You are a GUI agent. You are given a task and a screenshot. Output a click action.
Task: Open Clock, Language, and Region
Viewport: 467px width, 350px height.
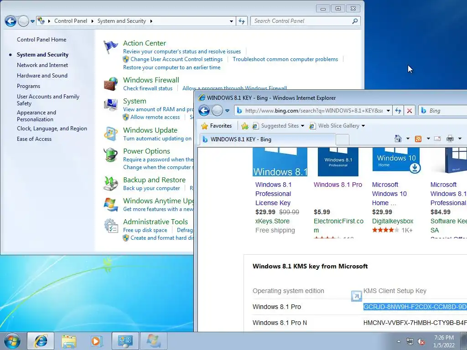coord(52,129)
